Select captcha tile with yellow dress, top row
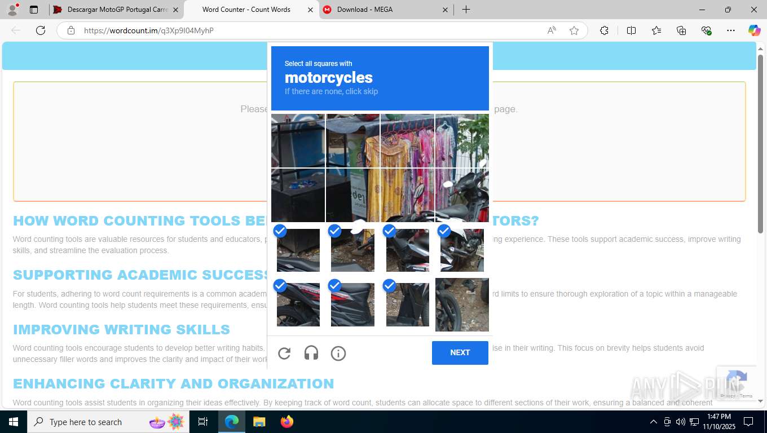The image size is (767, 433). coord(352,140)
